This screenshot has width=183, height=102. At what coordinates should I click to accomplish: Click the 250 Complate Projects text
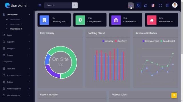tap(95, 20)
